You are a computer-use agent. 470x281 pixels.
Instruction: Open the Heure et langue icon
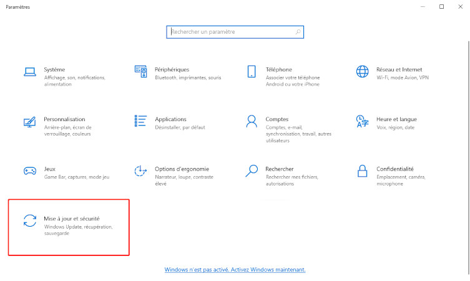click(x=362, y=121)
